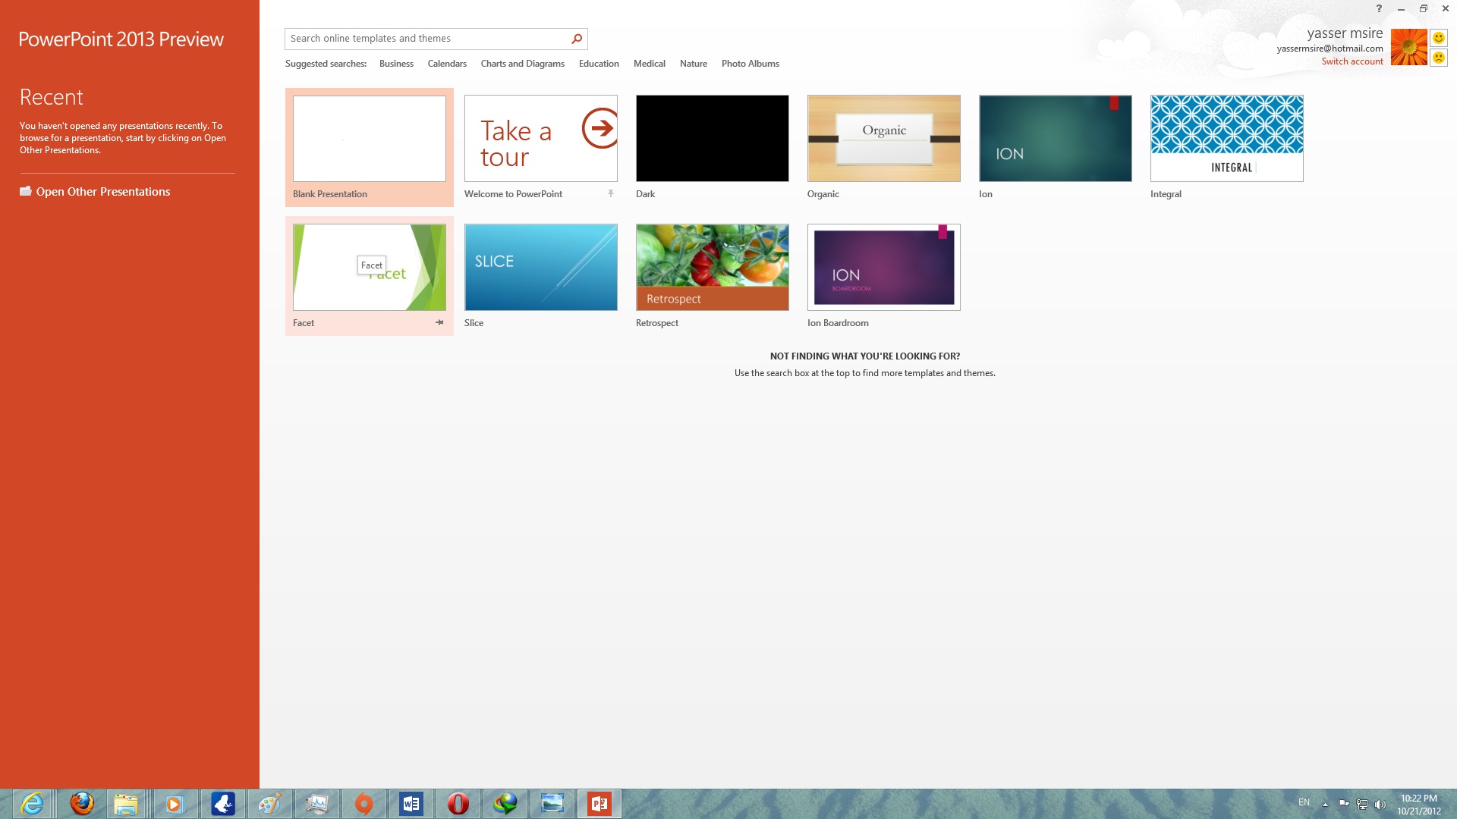1457x819 pixels.
Task: Click the user profile picture
Action: [x=1409, y=47]
